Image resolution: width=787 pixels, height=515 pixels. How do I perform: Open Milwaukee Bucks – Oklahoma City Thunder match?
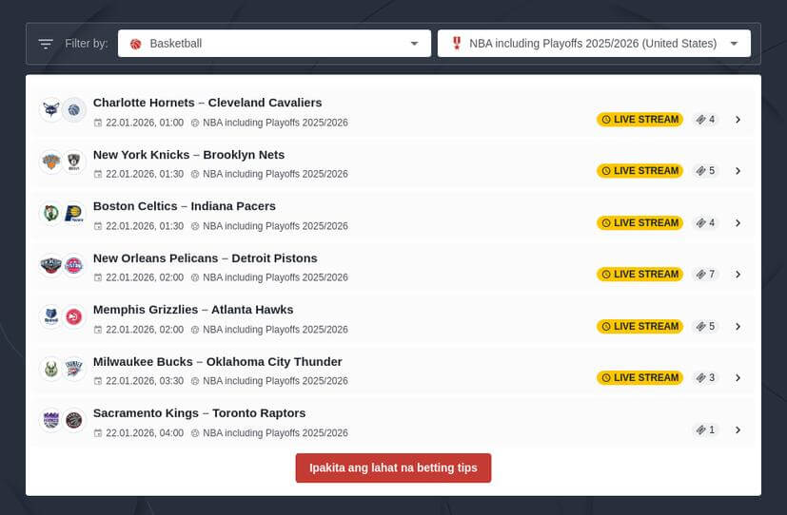click(x=217, y=361)
